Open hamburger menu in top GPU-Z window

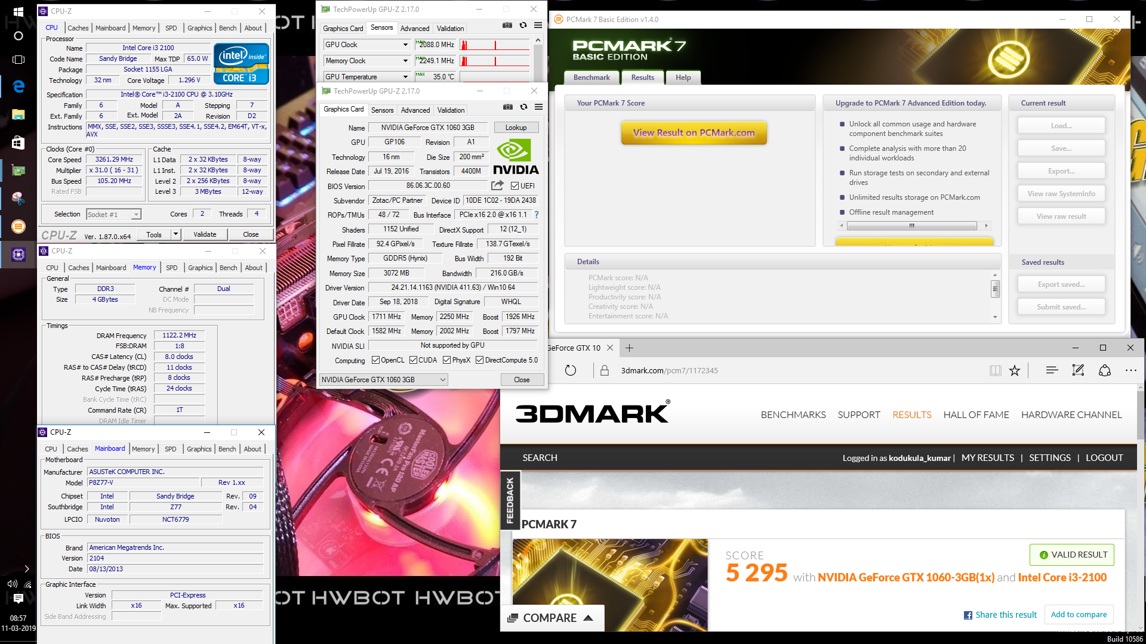click(538, 25)
